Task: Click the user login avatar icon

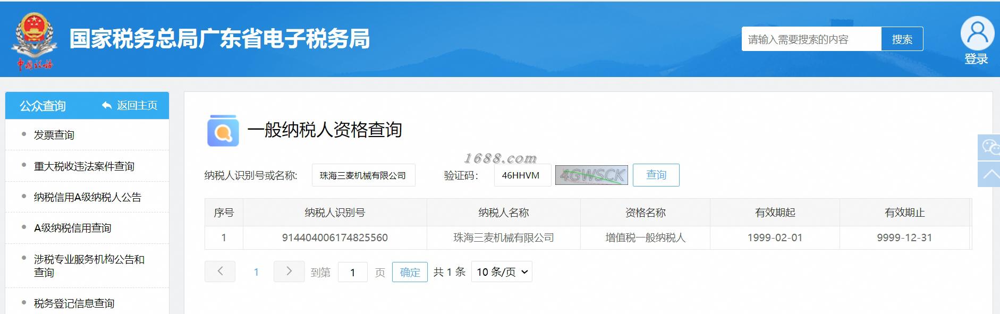Action: (x=977, y=33)
